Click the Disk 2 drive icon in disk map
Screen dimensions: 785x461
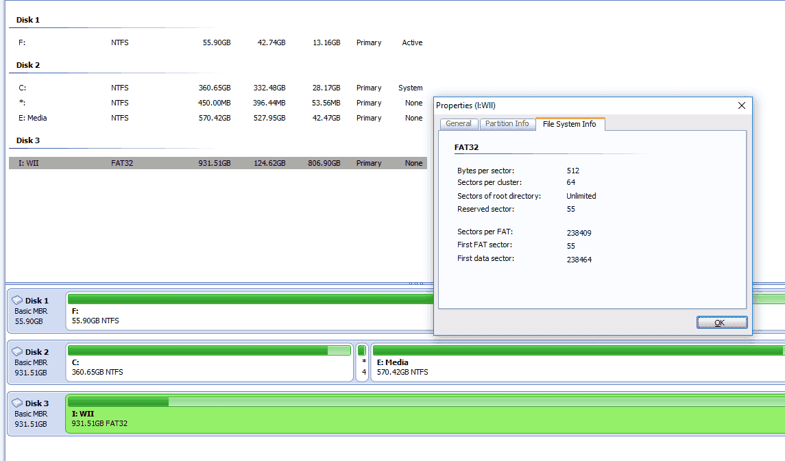pos(17,351)
